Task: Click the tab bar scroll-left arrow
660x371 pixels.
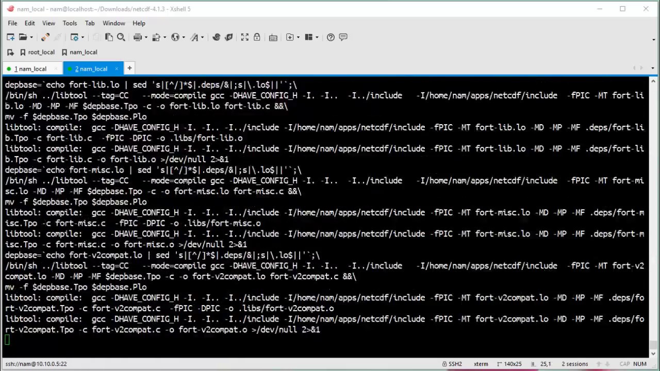Action: click(x=634, y=68)
